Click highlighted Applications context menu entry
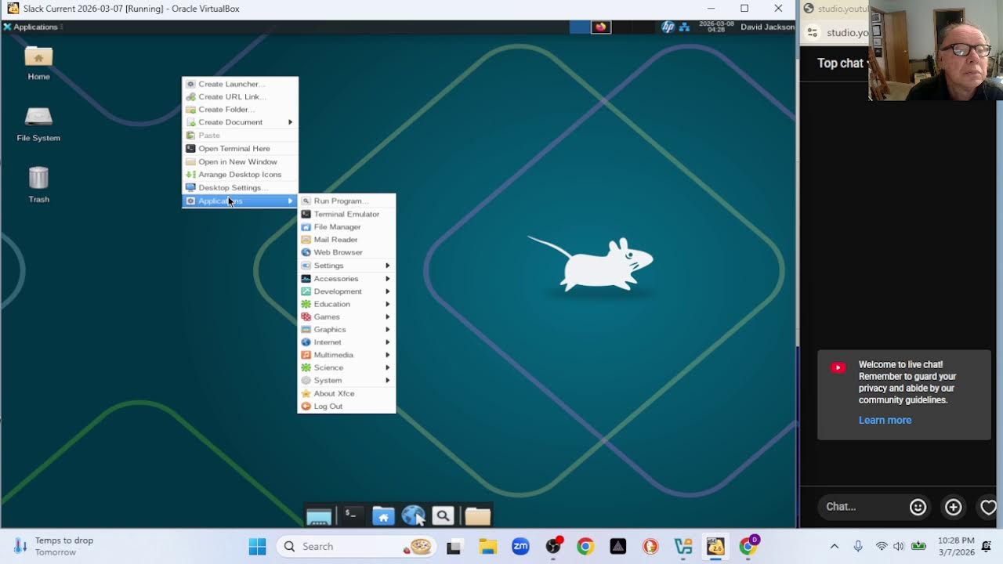The height and width of the screenshot is (564, 1003). tap(240, 201)
